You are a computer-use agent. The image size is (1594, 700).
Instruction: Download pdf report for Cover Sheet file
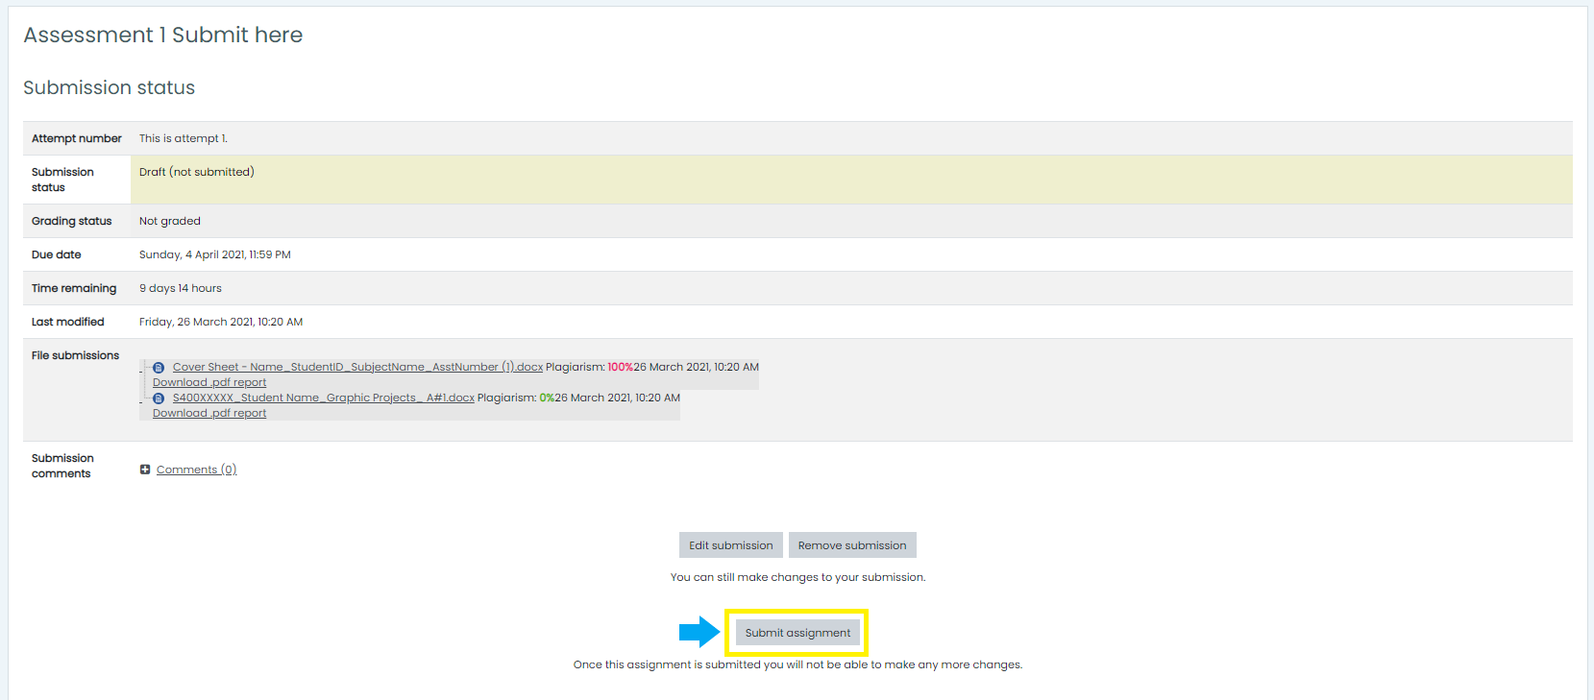click(209, 382)
